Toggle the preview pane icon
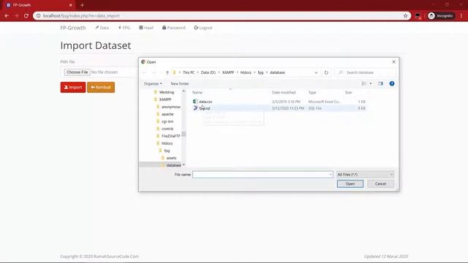Viewport: 468px width, 263px height. click(x=380, y=84)
